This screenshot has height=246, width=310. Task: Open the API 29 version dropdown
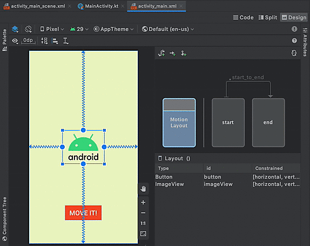pos(79,29)
